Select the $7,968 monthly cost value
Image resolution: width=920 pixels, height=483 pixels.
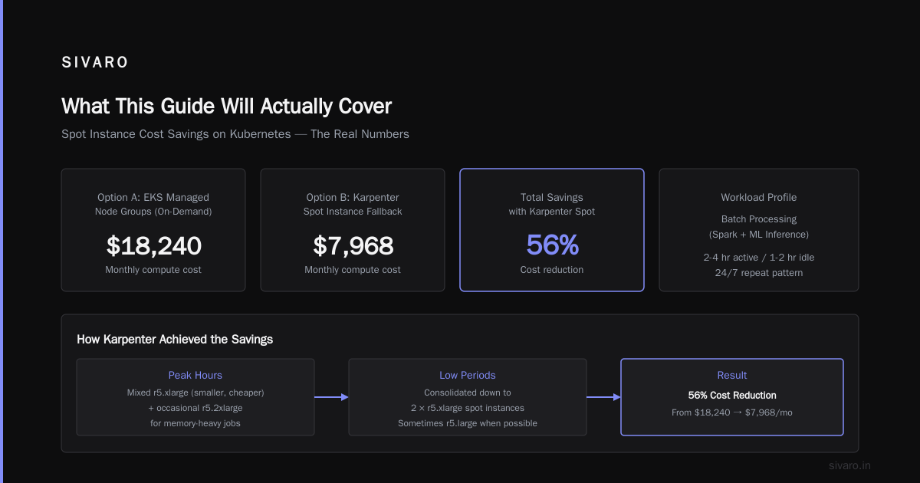[353, 245]
